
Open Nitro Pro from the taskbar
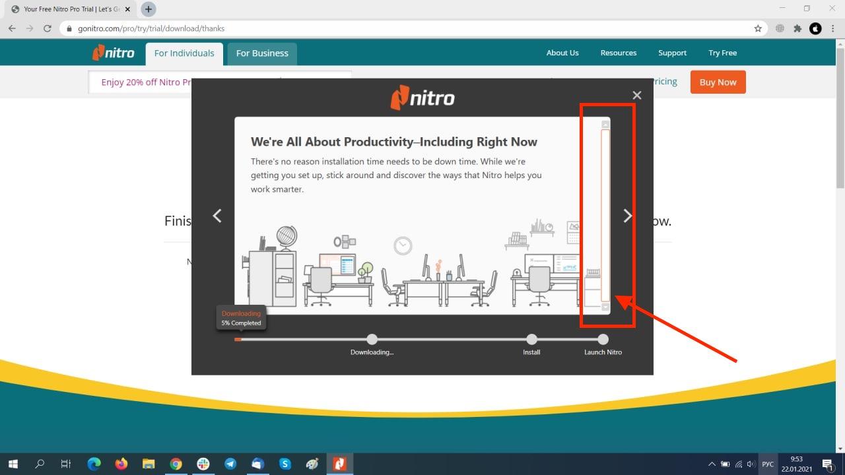tap(339, 464)
